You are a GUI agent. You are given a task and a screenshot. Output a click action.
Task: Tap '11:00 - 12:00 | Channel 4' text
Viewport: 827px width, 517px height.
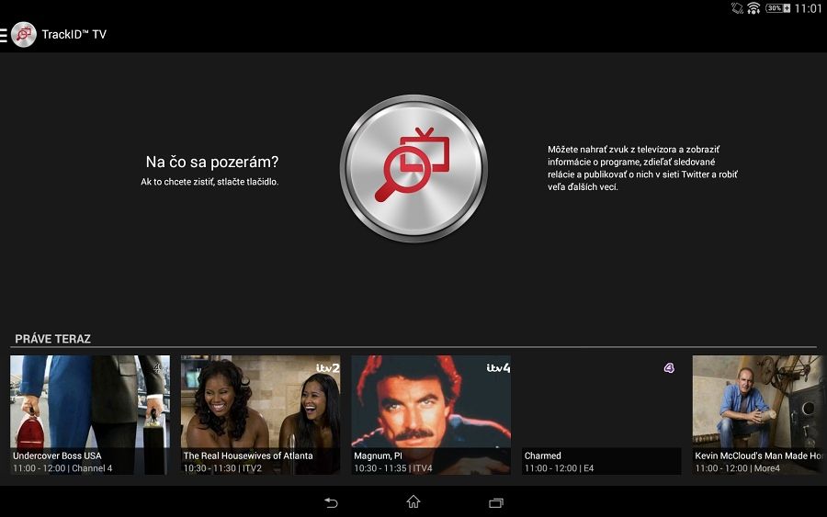(x=62, y=468)
